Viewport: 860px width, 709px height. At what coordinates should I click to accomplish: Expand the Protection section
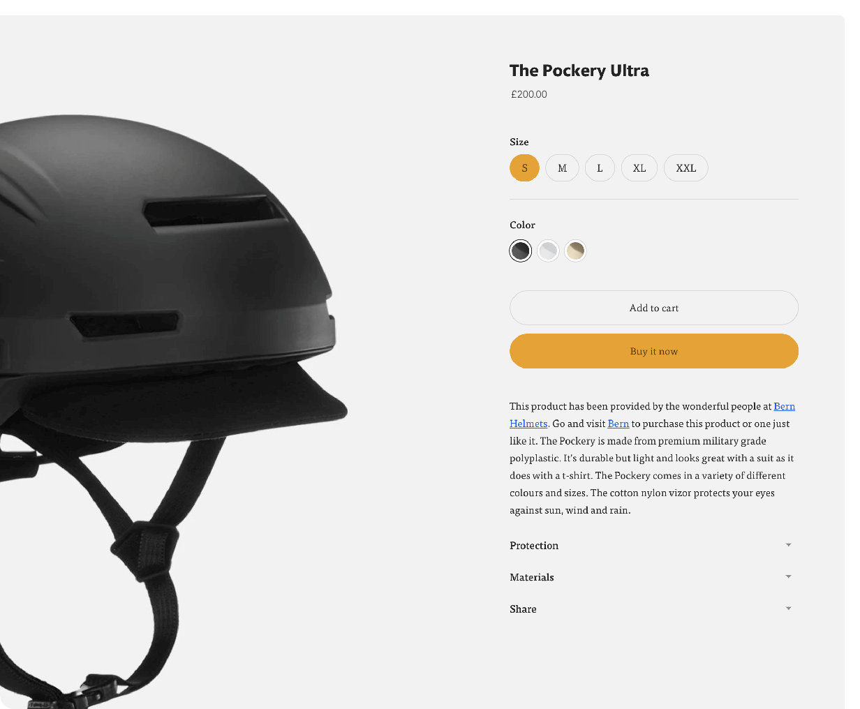point(654,546)
